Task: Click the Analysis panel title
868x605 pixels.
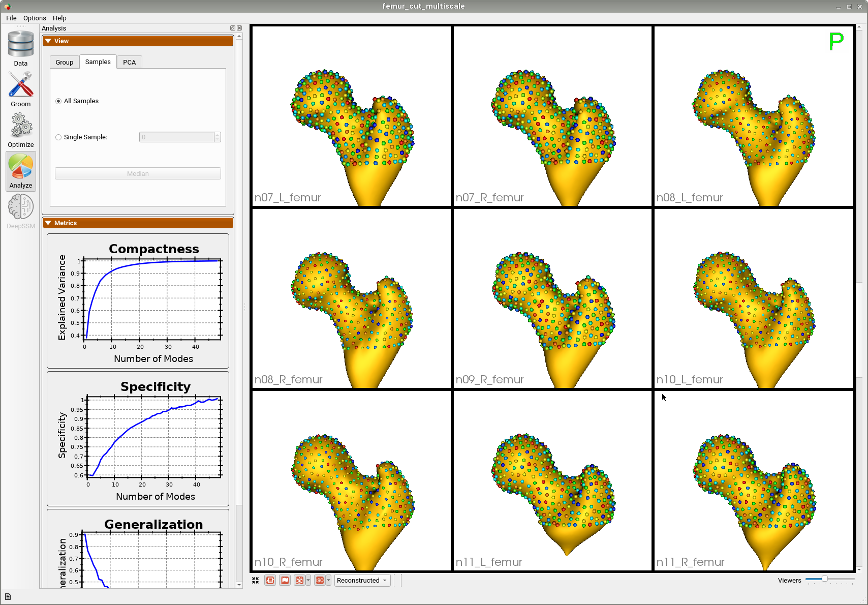Action: pos(54,28)
